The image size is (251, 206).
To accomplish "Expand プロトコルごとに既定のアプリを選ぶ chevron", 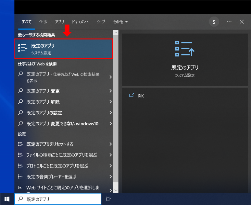I will tap(110, 166).
